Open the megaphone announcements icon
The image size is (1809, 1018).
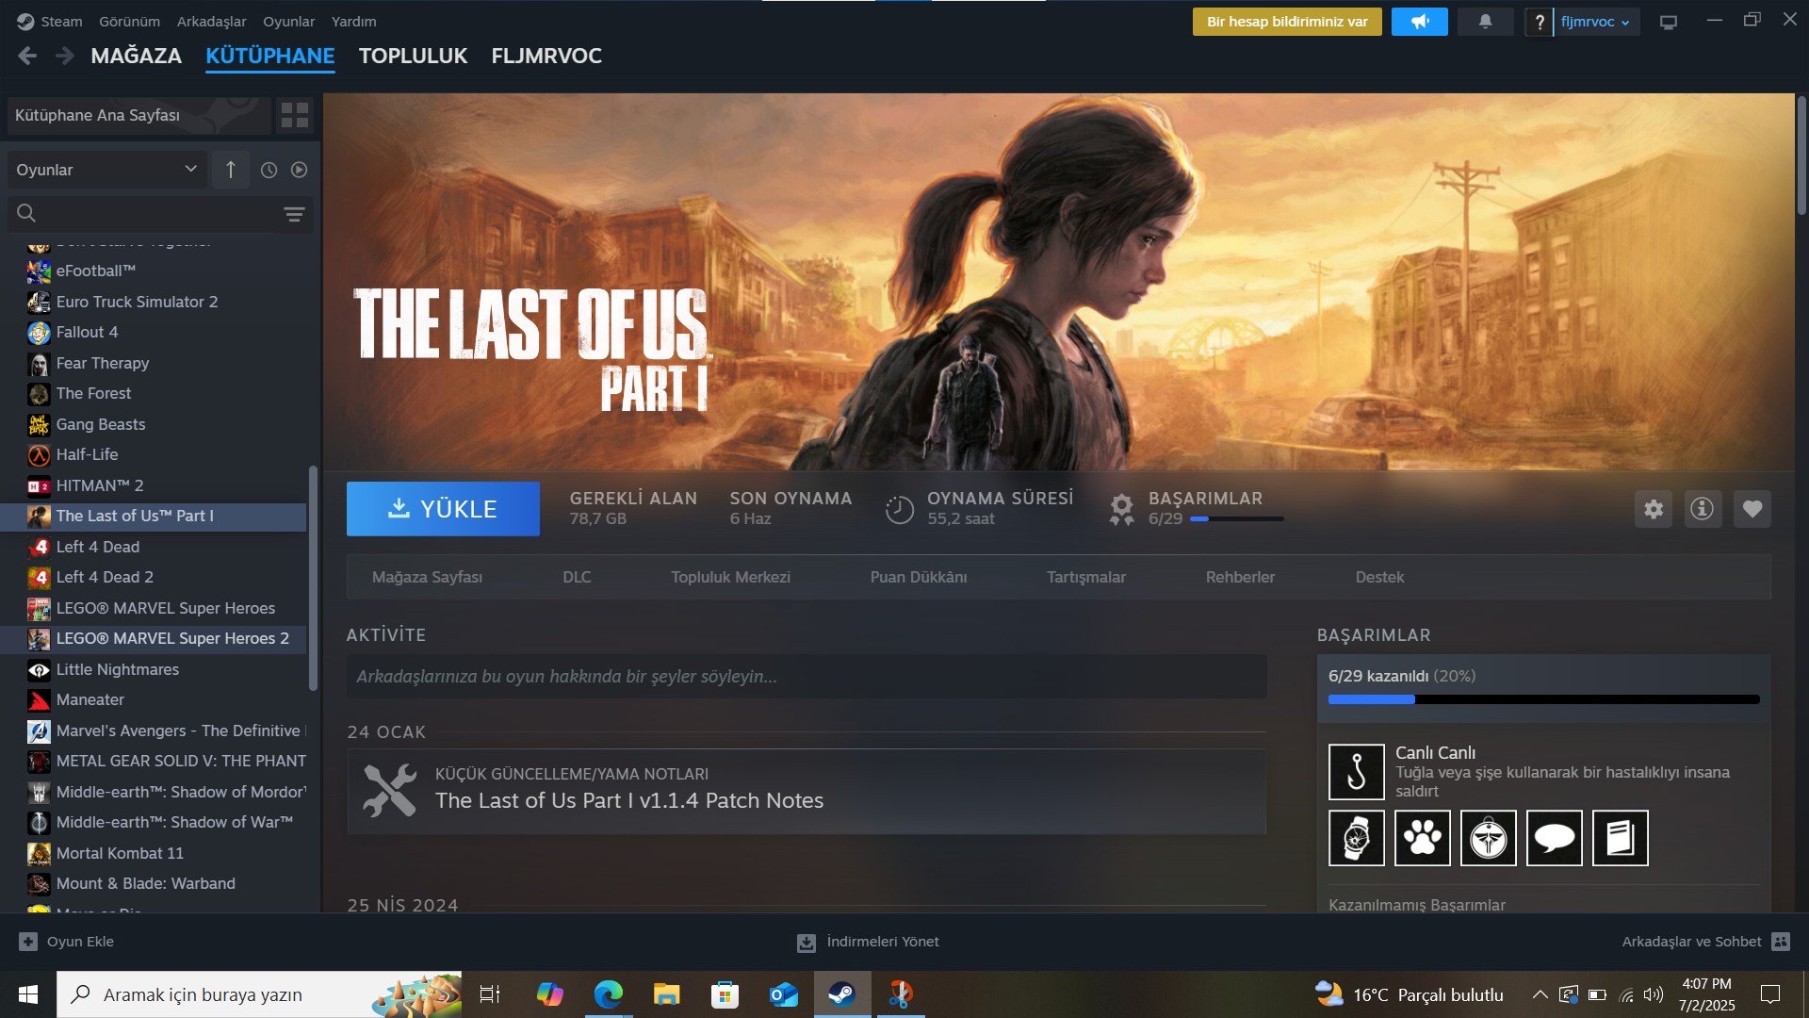pos(1419,22)
